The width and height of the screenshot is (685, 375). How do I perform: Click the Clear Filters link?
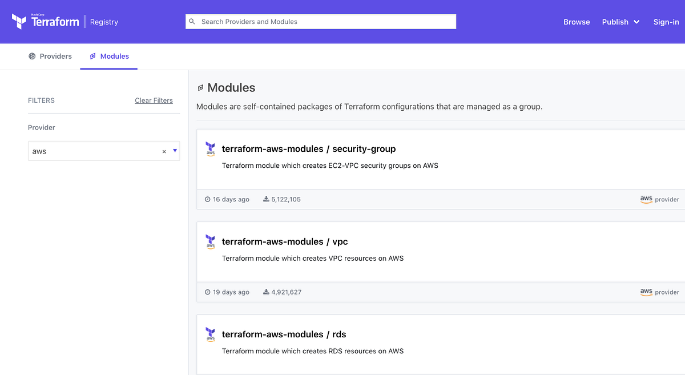click(154, 100)
